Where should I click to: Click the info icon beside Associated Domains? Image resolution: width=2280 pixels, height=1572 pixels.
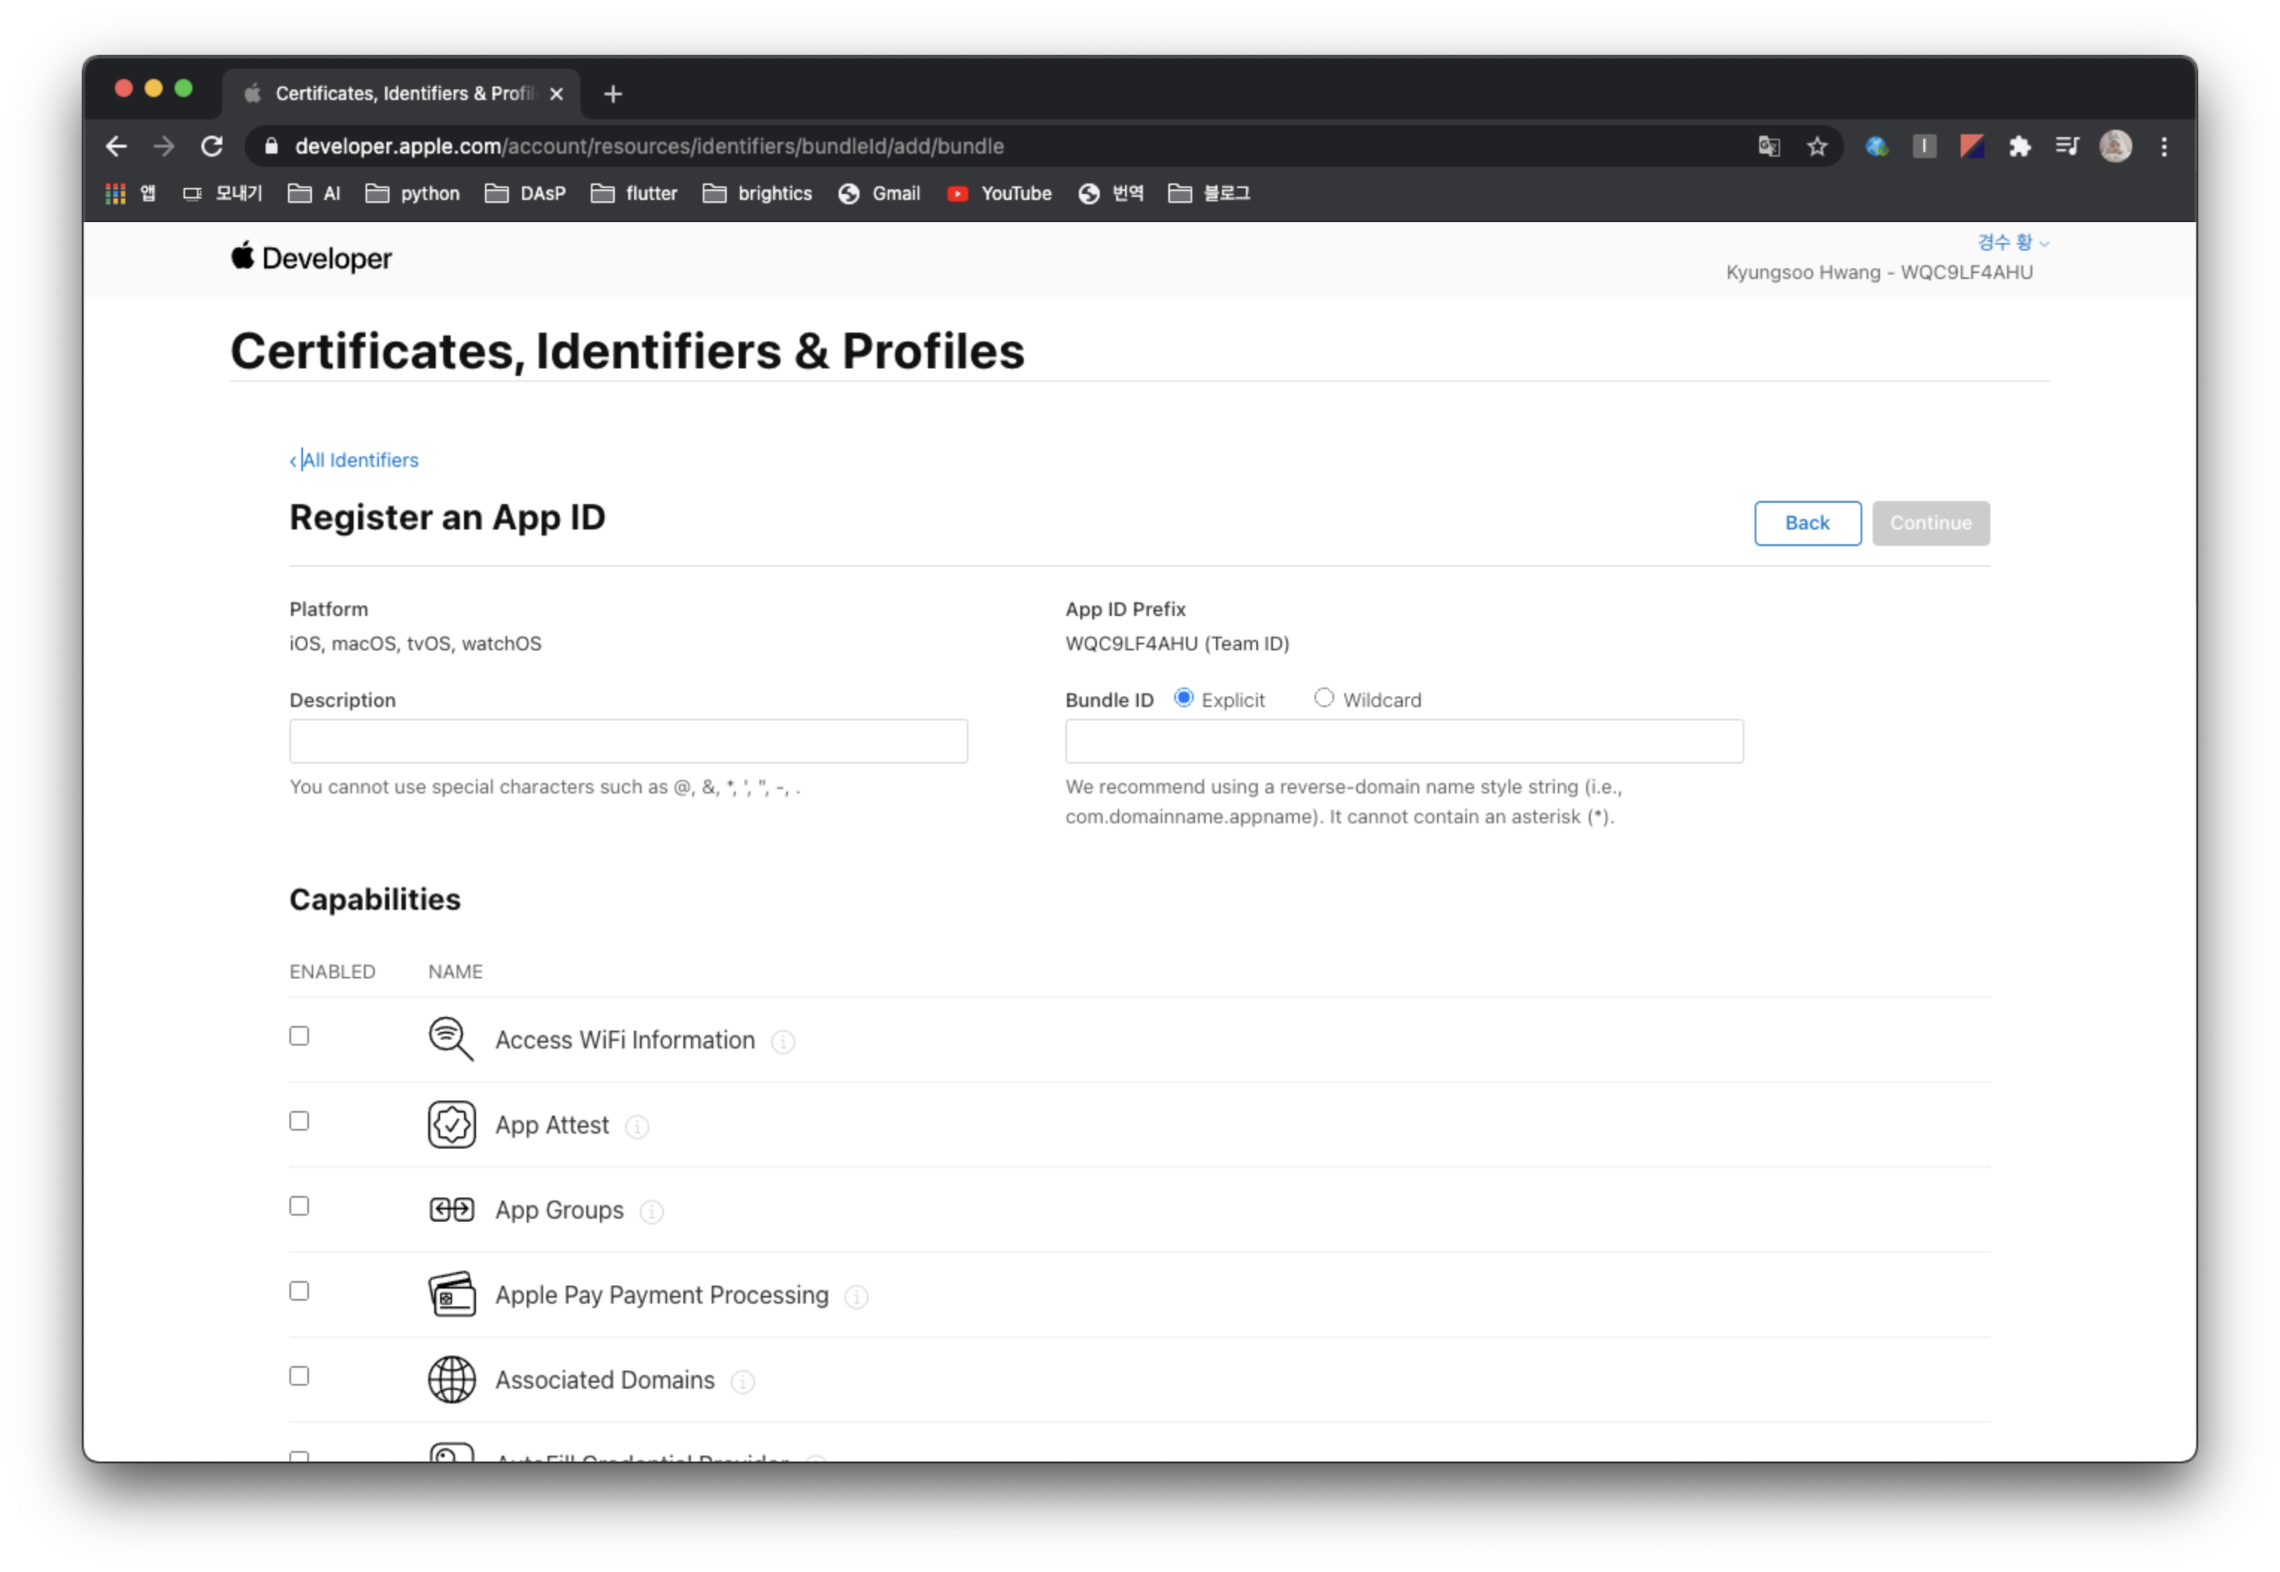pyautogui.click(x=743, y=1382)
